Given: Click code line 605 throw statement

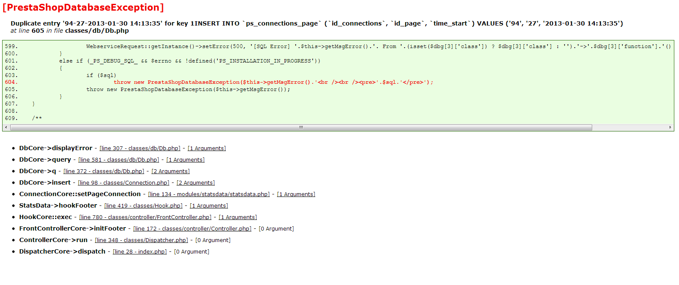Looking at the screenshot, I should click(188, 90).
